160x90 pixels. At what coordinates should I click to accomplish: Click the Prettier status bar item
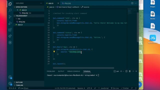[125, 88]
